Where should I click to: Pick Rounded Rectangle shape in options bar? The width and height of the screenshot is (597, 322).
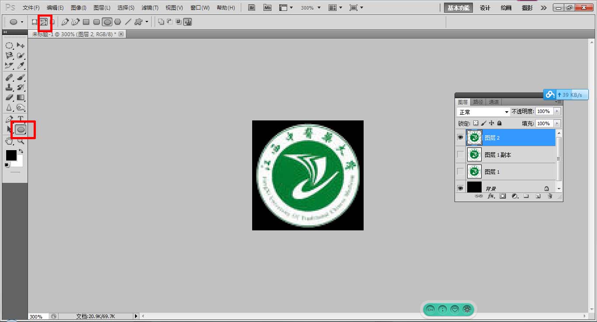(97, 22)
